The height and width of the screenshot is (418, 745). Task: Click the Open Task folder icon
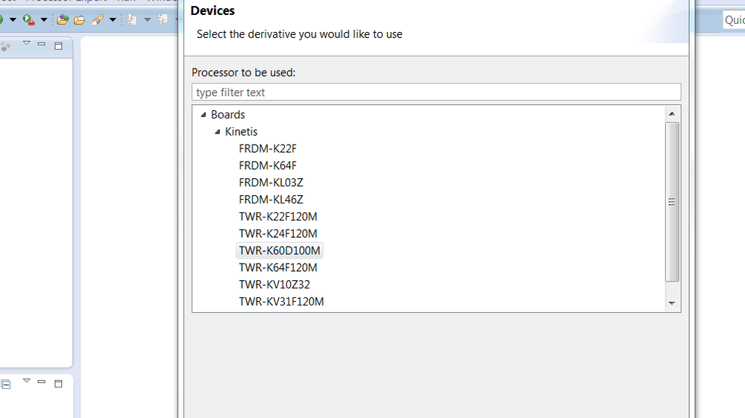pyautogui.click(x=79, y=19)
